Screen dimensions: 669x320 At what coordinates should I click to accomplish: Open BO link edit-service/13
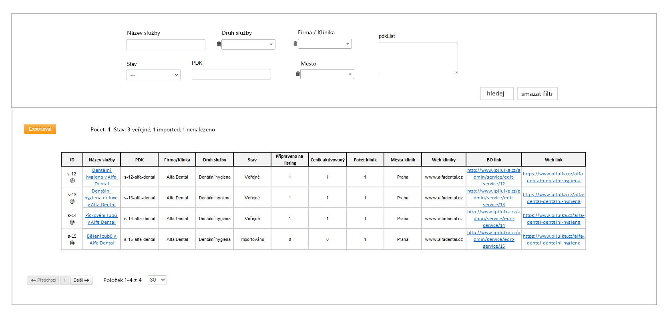pyautogui.click(x=494, y=198)
